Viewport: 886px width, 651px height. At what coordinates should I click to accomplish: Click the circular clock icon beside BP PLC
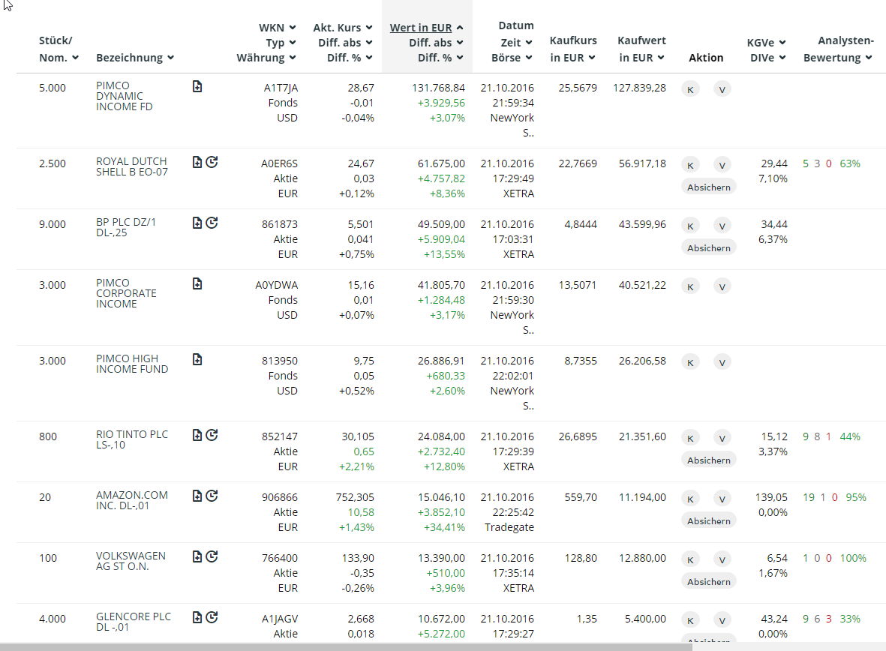[x=212, y=223]
